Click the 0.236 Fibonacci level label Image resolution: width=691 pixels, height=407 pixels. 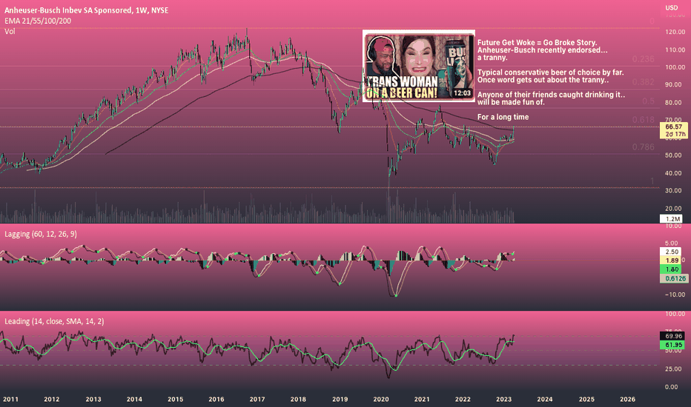coord(643,59)
